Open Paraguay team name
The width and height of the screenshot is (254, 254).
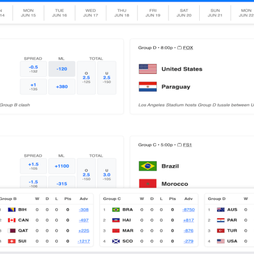click(176, 87)
